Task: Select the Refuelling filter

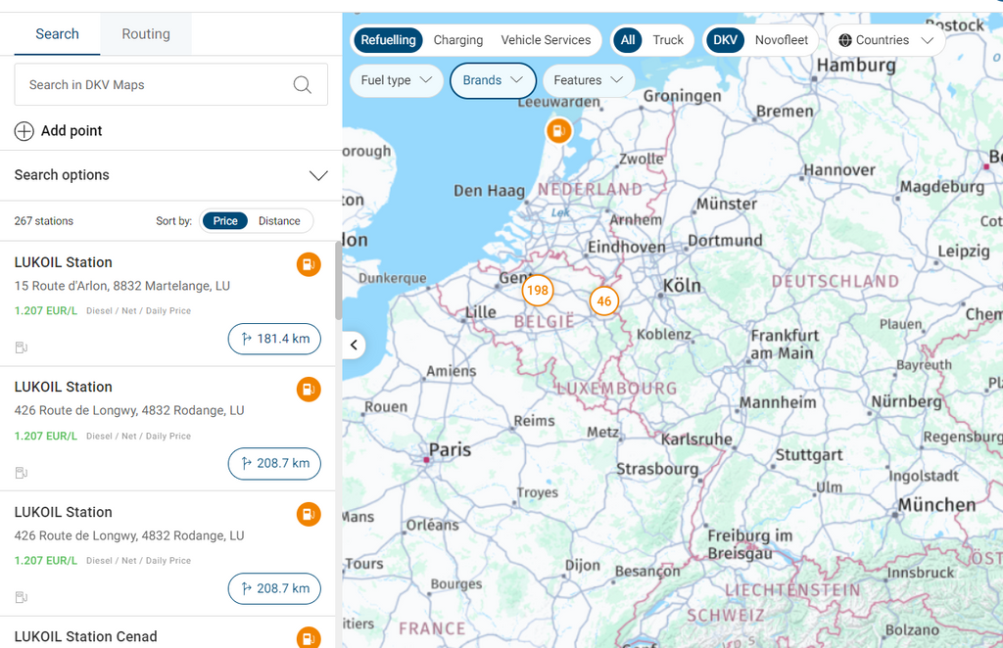Action: [x=388, y=40]
